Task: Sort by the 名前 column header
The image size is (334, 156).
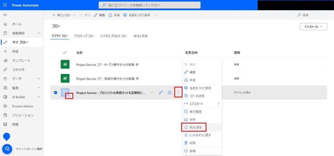Action: tap(79, 53)
